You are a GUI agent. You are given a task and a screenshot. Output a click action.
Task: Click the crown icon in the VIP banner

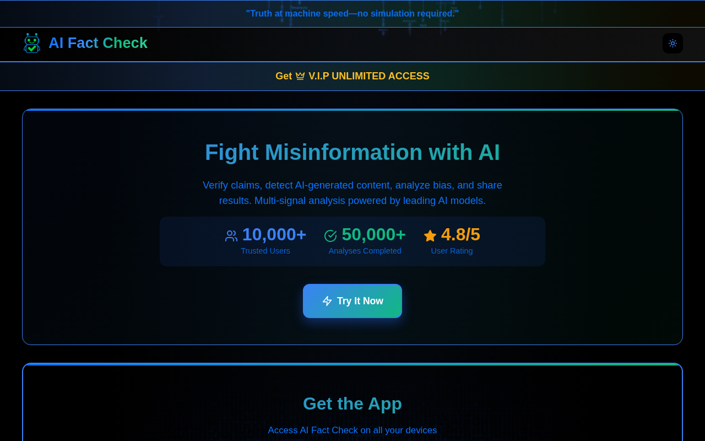(x=300, y=76)
